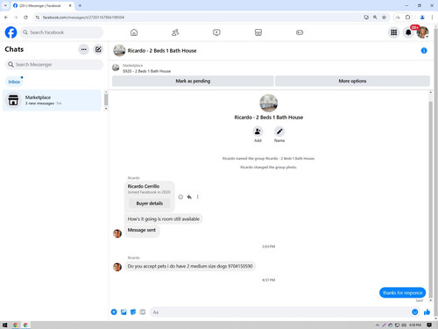Open the Friends icon in top navigation
The height and width of the screenshot is (329, 438).
[x=175, y=32]
